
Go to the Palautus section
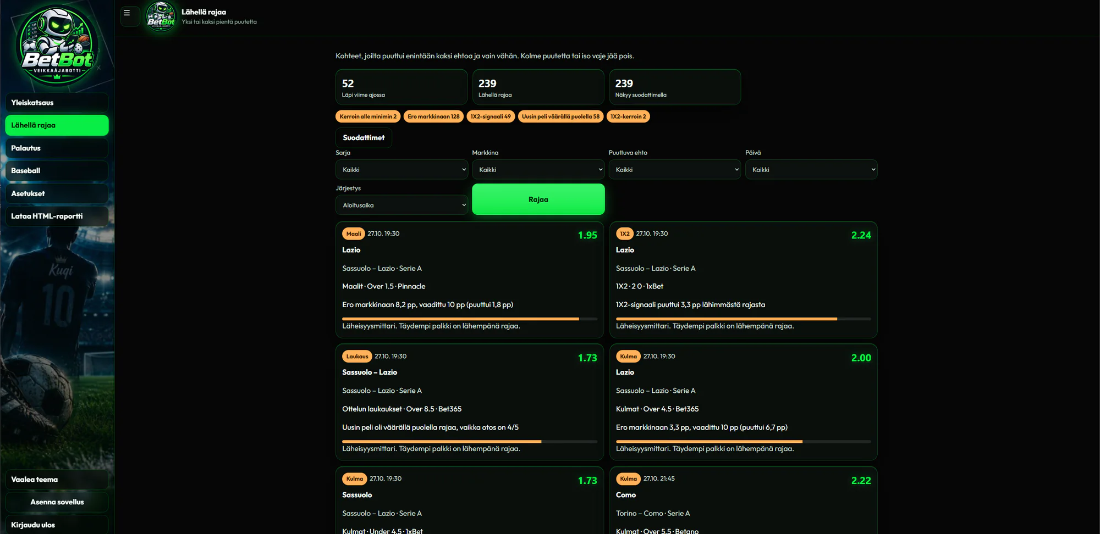click(x=57, y=148)
